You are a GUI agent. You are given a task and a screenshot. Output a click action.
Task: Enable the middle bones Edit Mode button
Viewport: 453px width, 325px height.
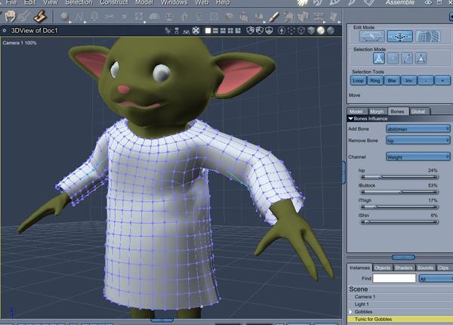click(x=400, y=36)
